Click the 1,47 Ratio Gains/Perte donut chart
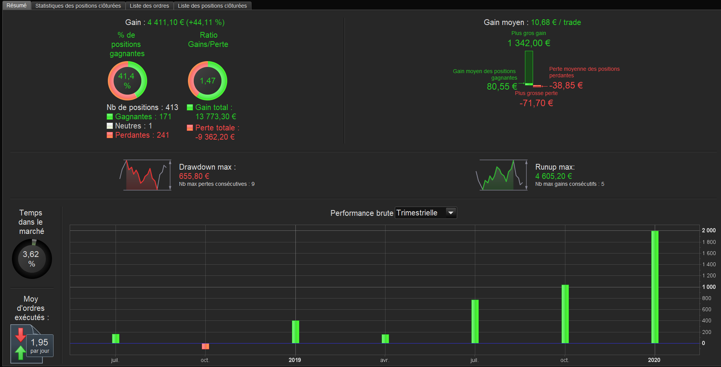The height and width of the screenshot is (367, 721). [x=208, y=81]
